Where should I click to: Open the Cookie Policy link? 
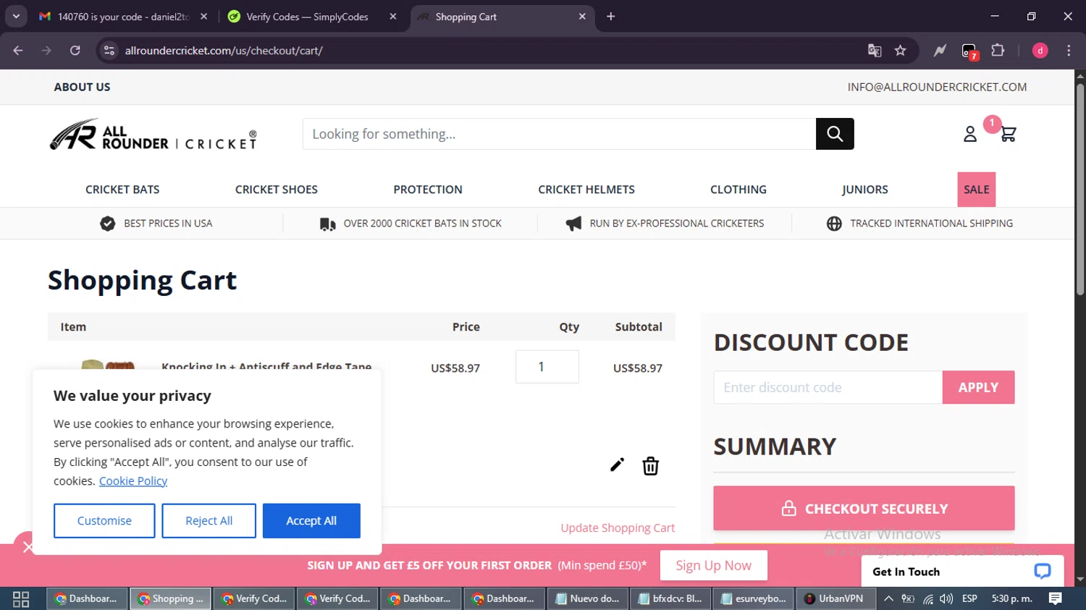pyautogui.click(x=133, y=481)
